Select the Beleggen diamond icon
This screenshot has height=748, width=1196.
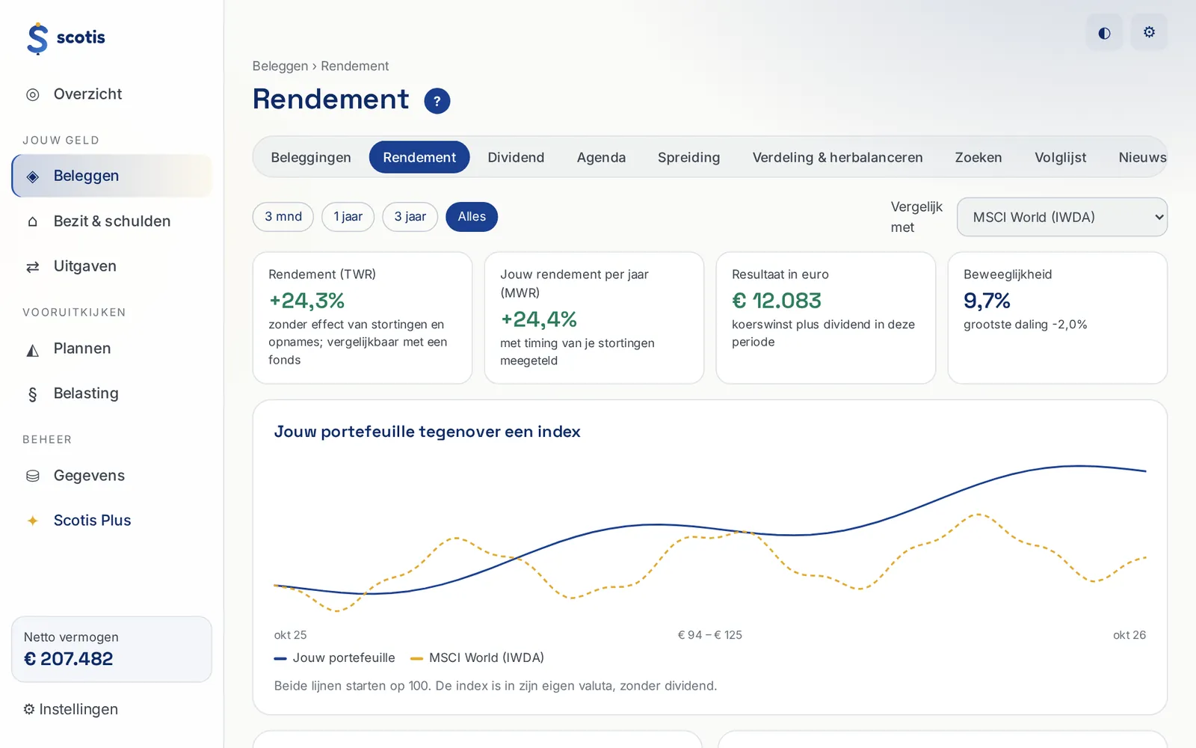tap(32, 177)
